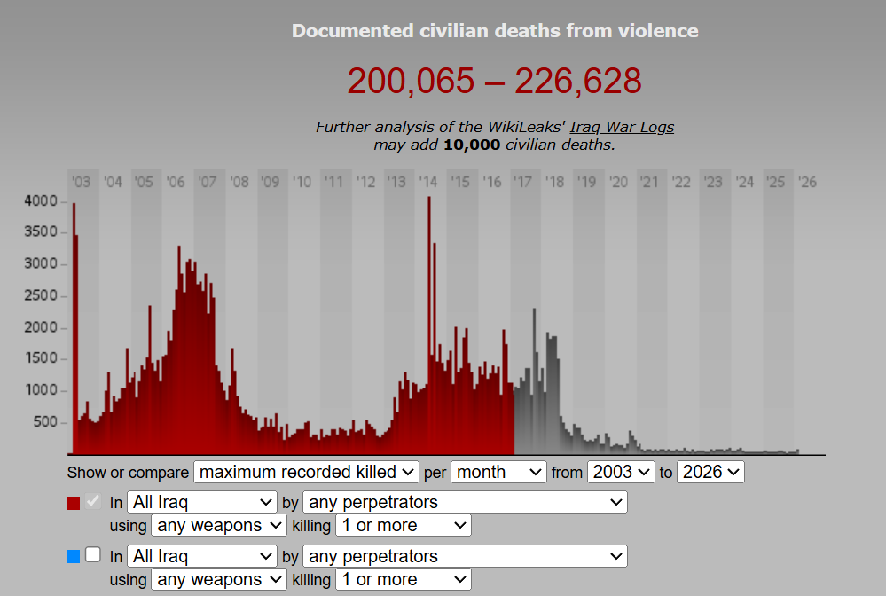Enable the blue comparison series checkbox
The width and height of the screenshot is (886, 596).
pyautogui.click(x=93, y=555)
